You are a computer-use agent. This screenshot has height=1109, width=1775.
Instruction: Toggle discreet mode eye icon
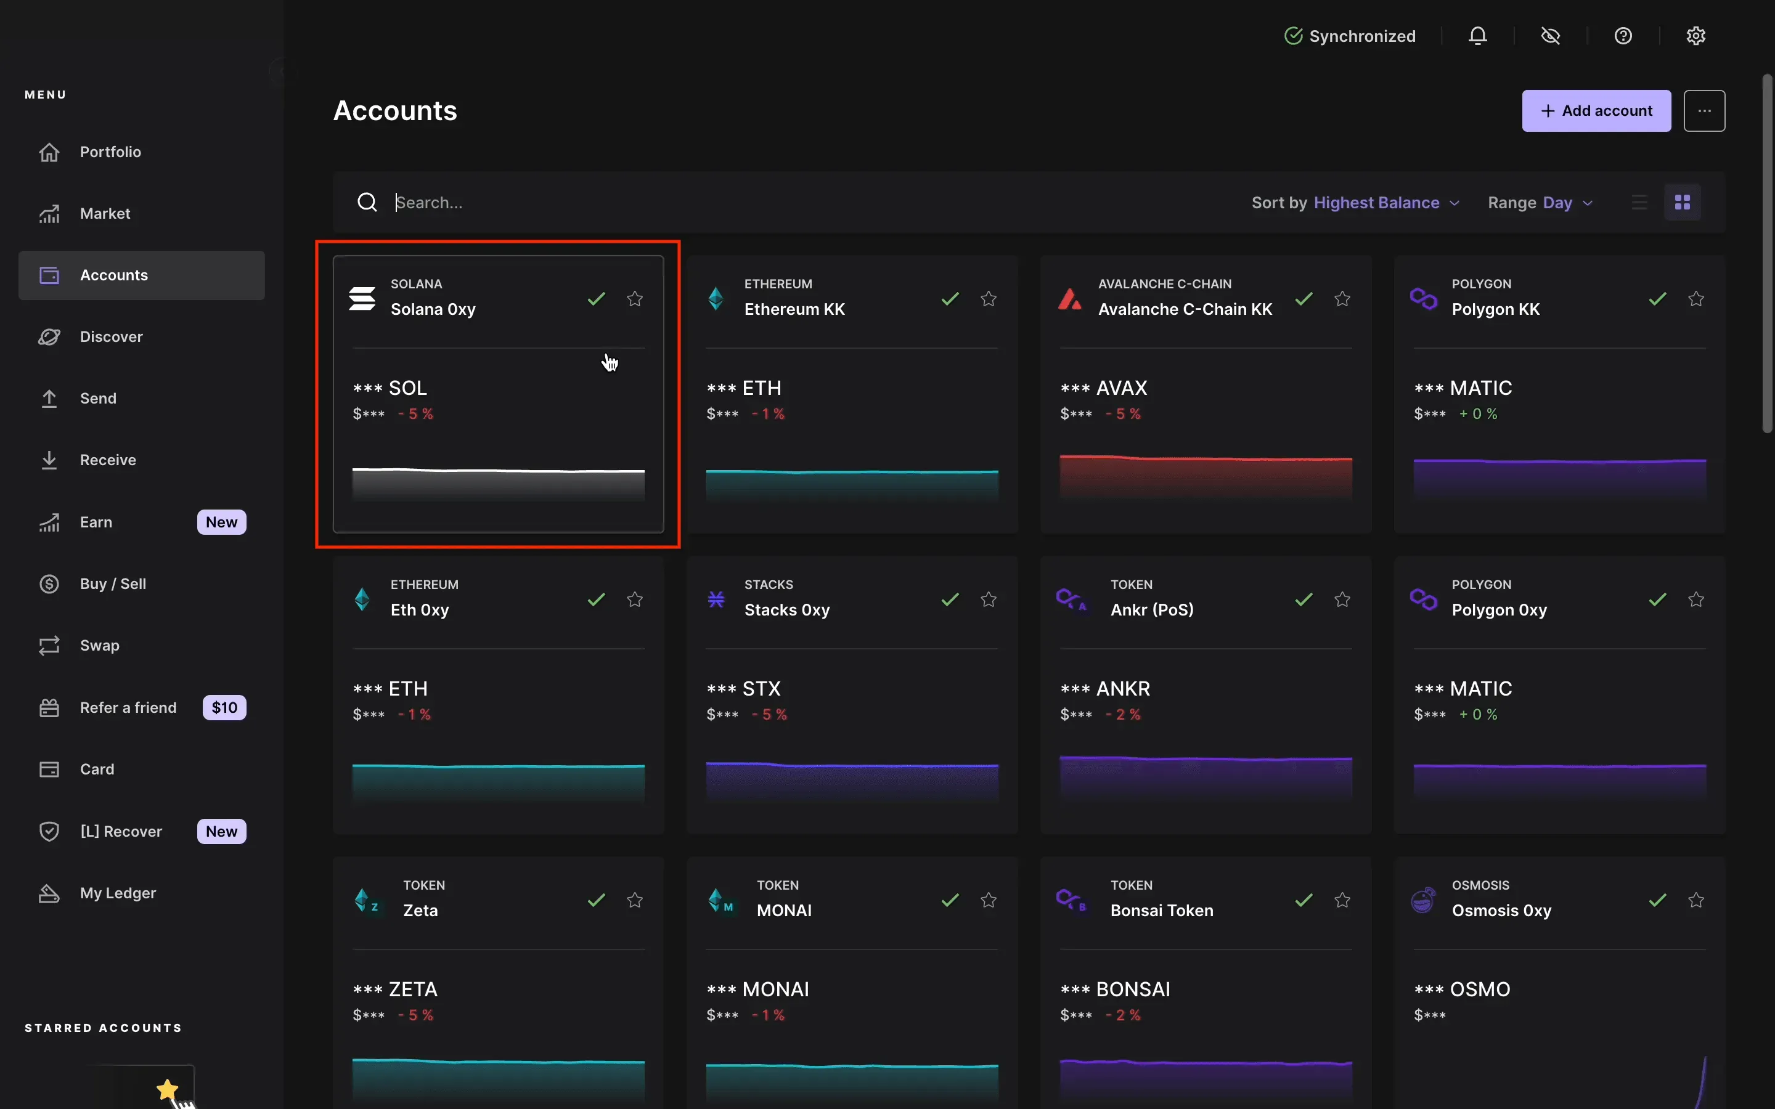(x=1550, y=36)
